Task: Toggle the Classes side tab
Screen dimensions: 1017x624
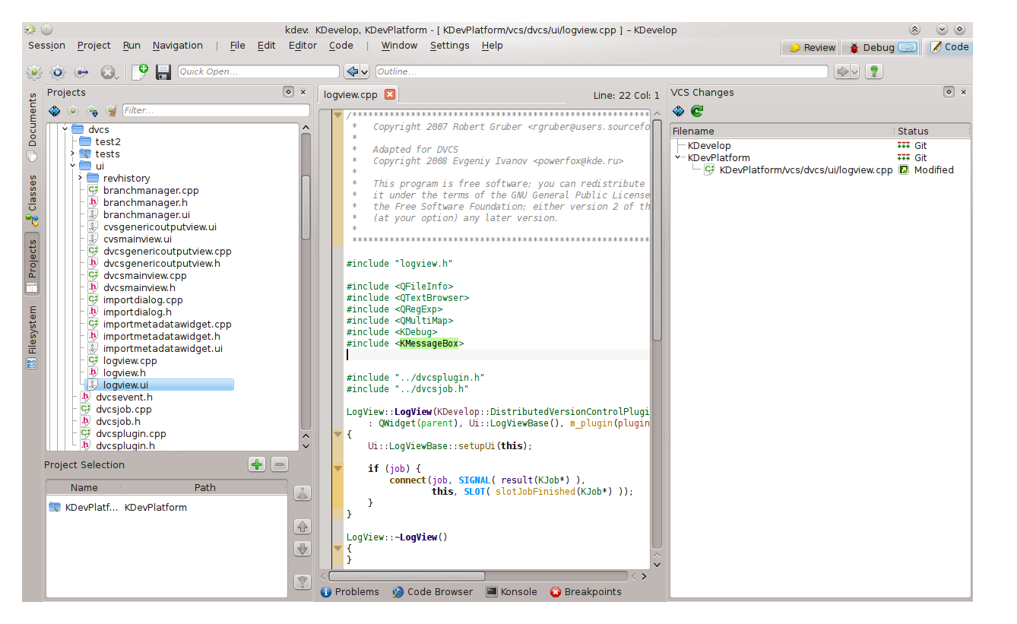Action: pyautogui.click(x=32, y=200)
